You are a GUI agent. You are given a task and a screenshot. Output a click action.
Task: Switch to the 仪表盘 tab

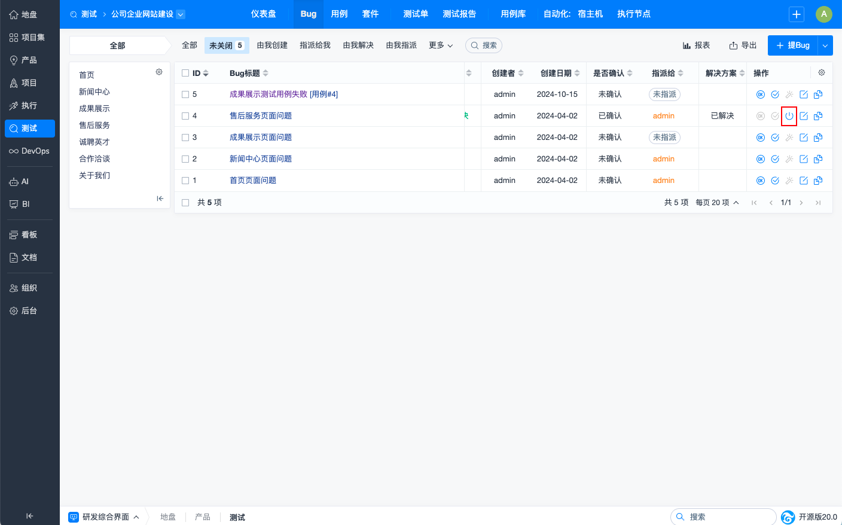[264, 14]
